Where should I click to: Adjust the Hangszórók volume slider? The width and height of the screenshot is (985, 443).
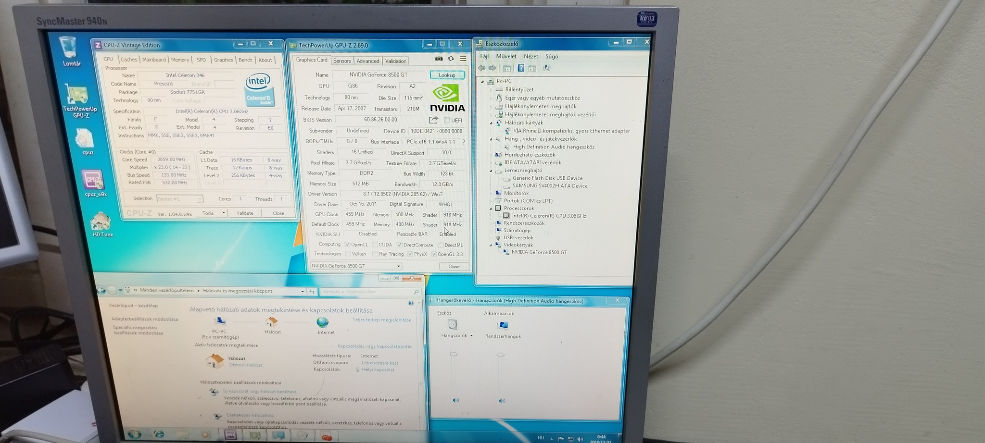[x=454, y=354]
